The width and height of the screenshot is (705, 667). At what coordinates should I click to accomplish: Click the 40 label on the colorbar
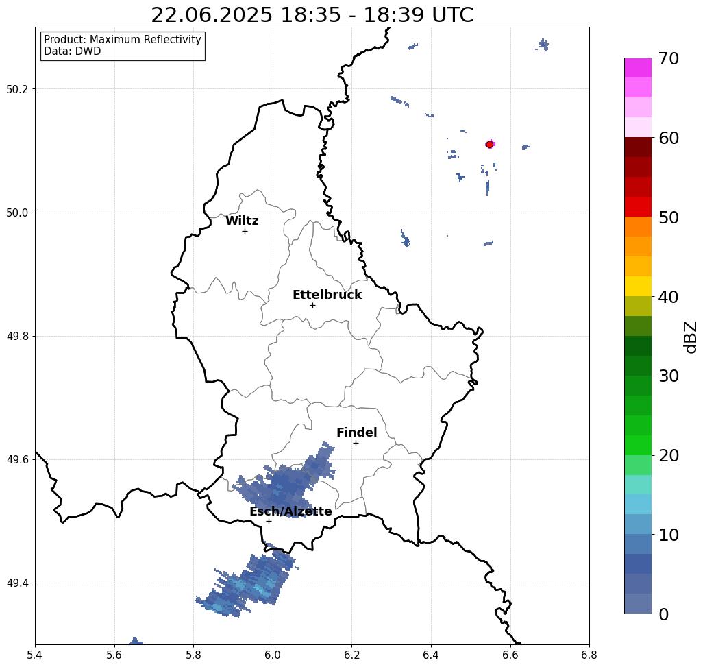669,297
